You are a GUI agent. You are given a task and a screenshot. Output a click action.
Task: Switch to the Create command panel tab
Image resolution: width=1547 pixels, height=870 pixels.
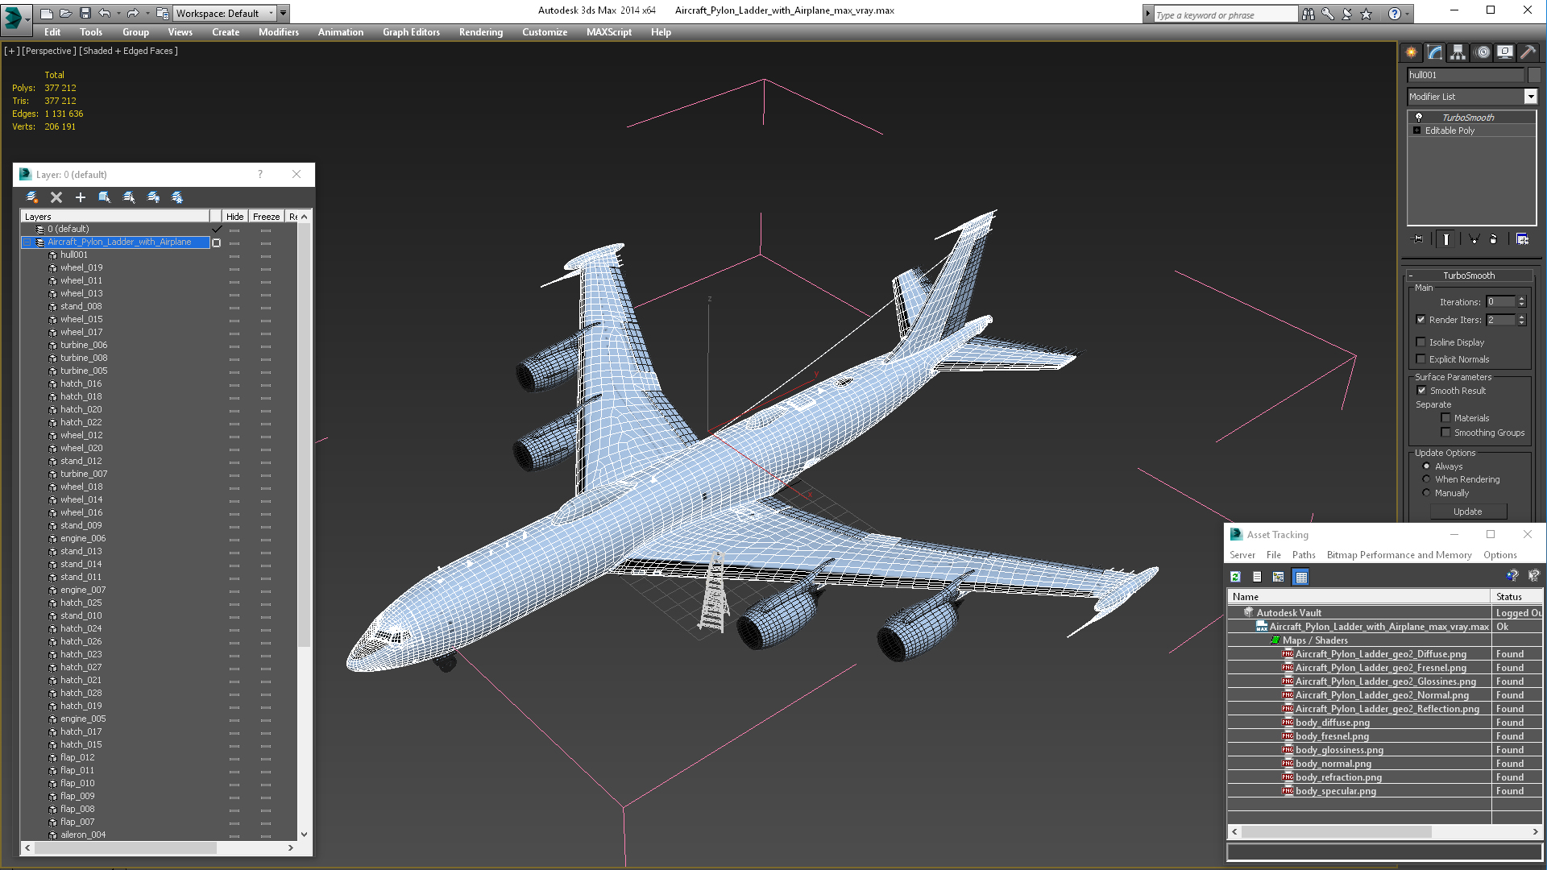pos(1412,52)
